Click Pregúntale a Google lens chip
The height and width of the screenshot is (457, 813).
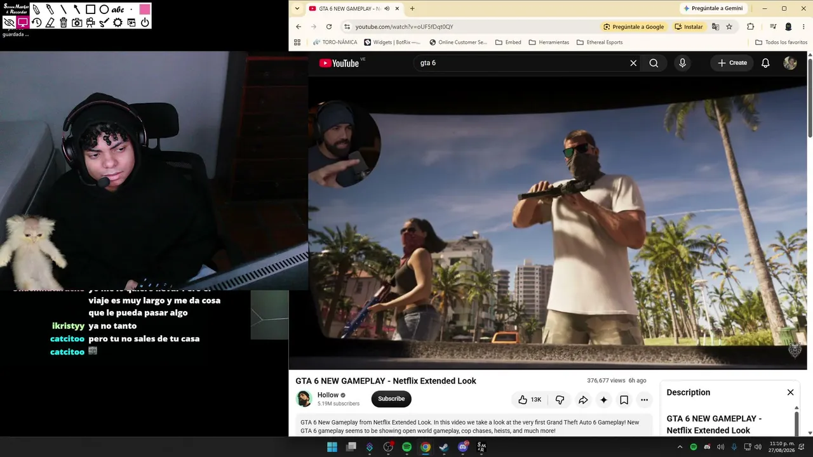(634, 27)
